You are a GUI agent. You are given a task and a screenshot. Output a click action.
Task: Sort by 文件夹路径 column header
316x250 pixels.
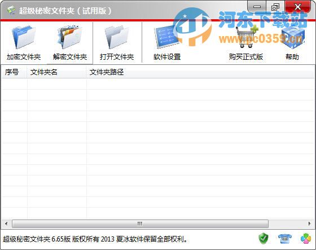pos(200,72)
